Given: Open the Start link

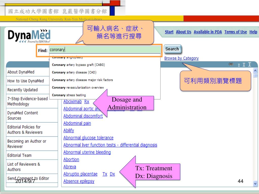Looking at the screenshot, I should click(169, 32).
